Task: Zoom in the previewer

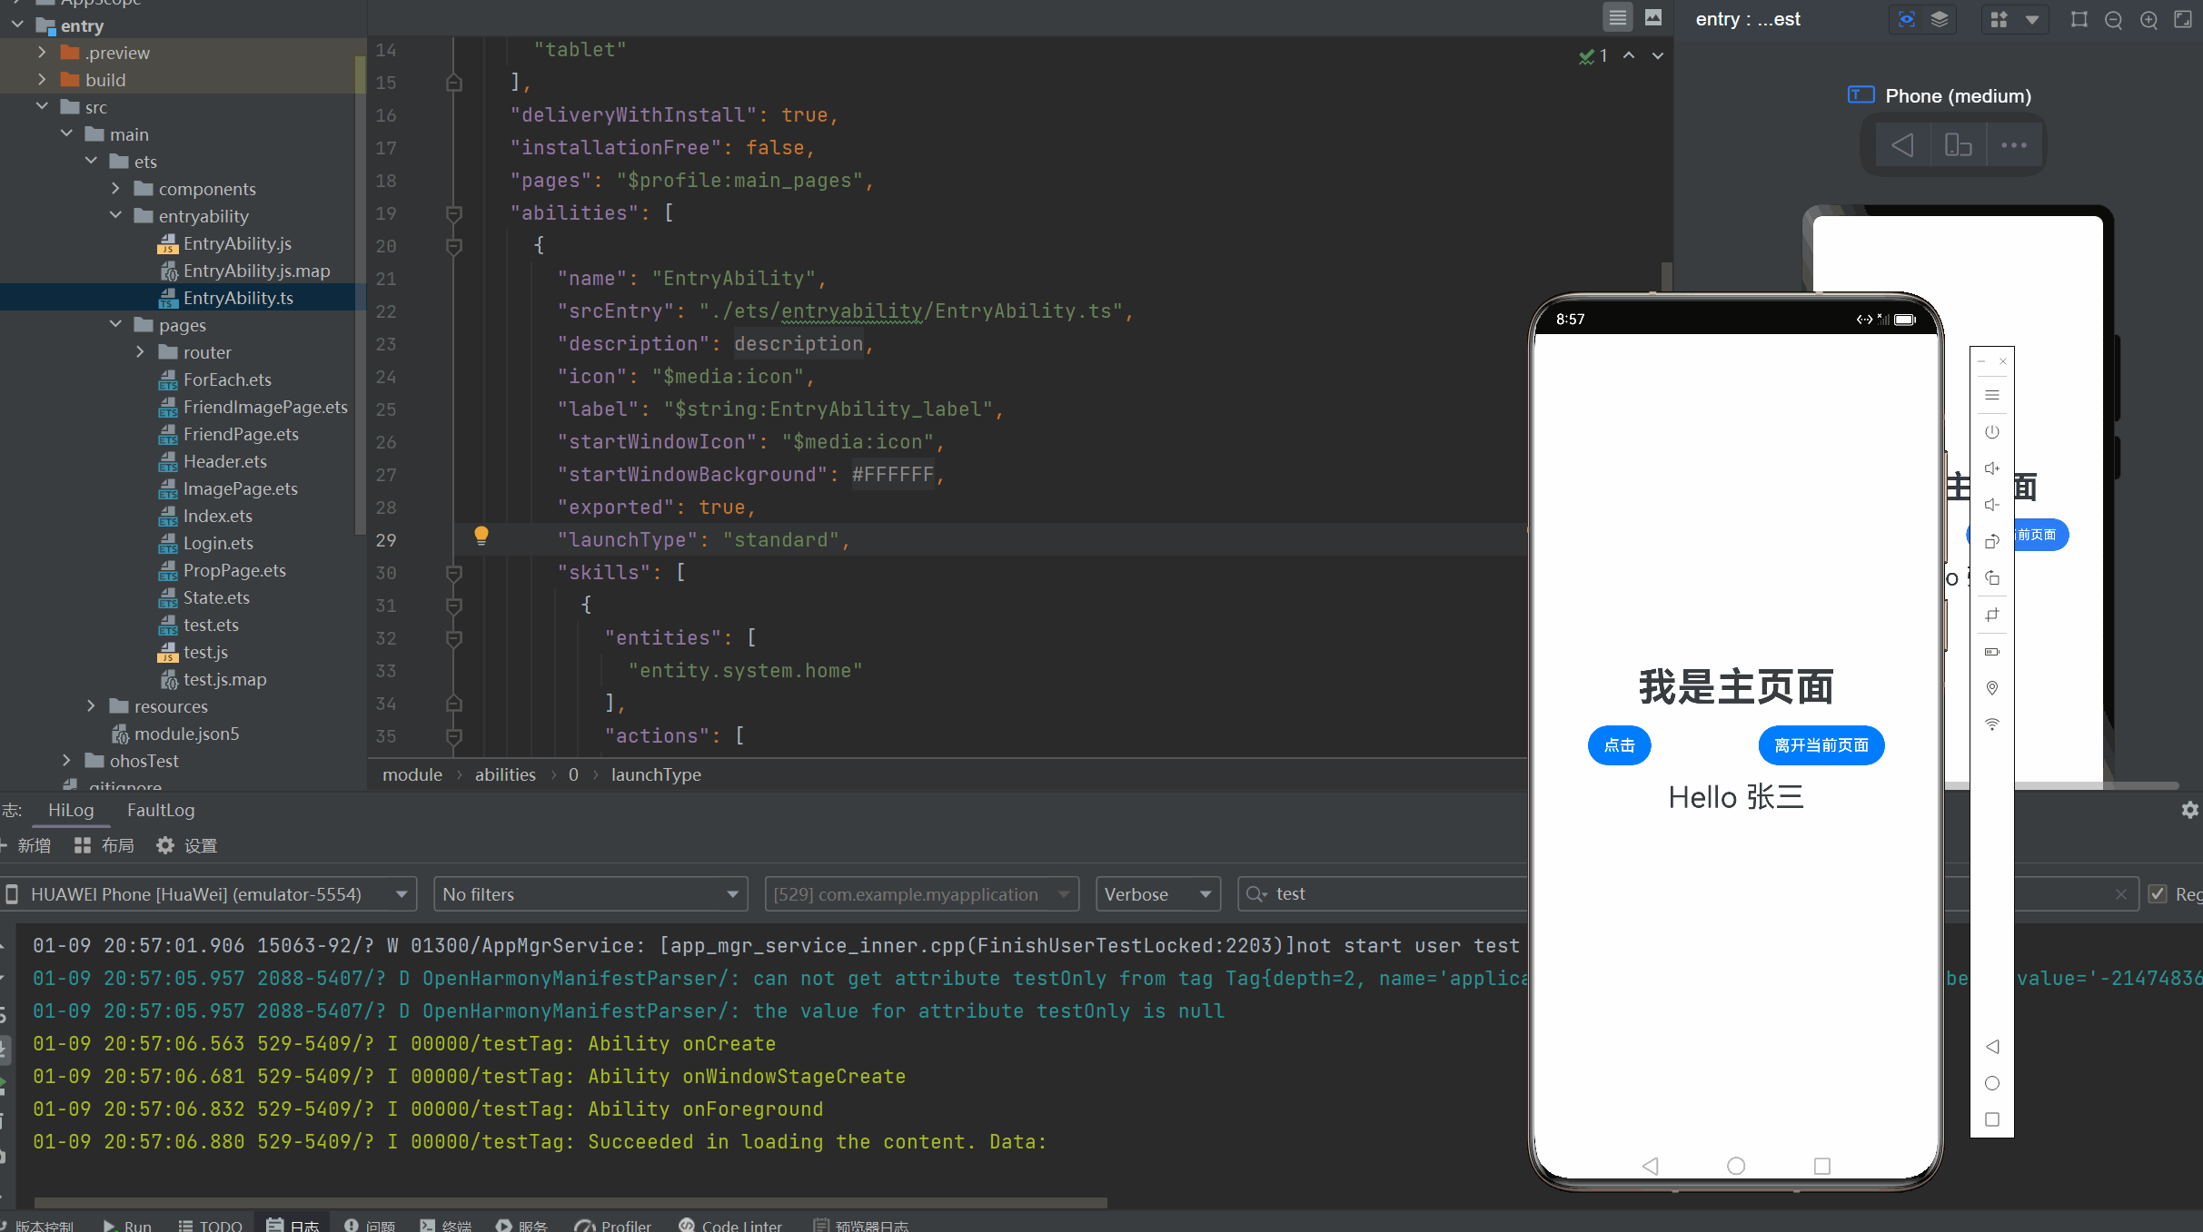Action: tap(2148, 20)
